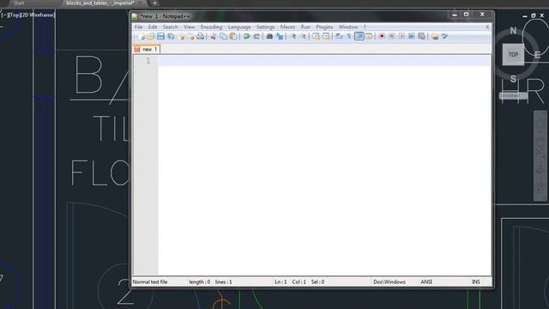Click the folder-shaped icon near toolbar end

click(x=435, y=36)
